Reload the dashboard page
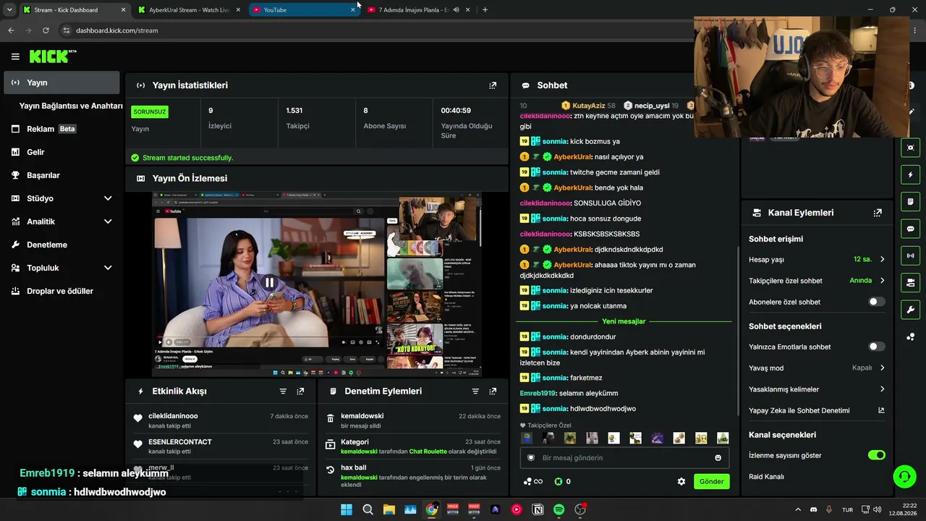Image resolution: width=926 pixels, height=521 pixels. 46,30
